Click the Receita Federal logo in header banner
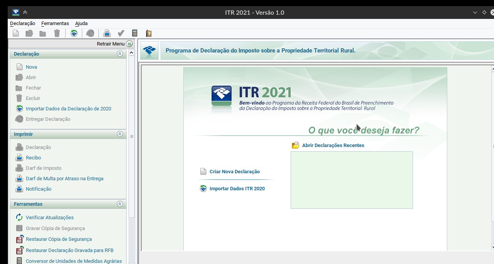This screenshot has height=264, width=494. pos(149,51)
